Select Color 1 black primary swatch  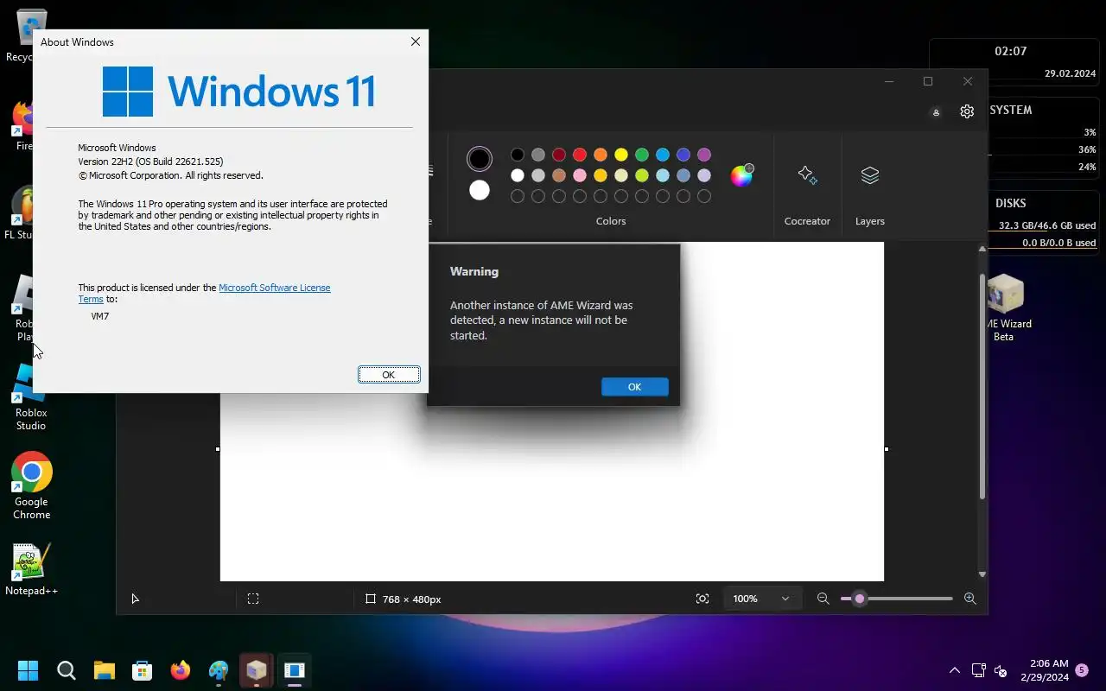[x=479, y=159]
